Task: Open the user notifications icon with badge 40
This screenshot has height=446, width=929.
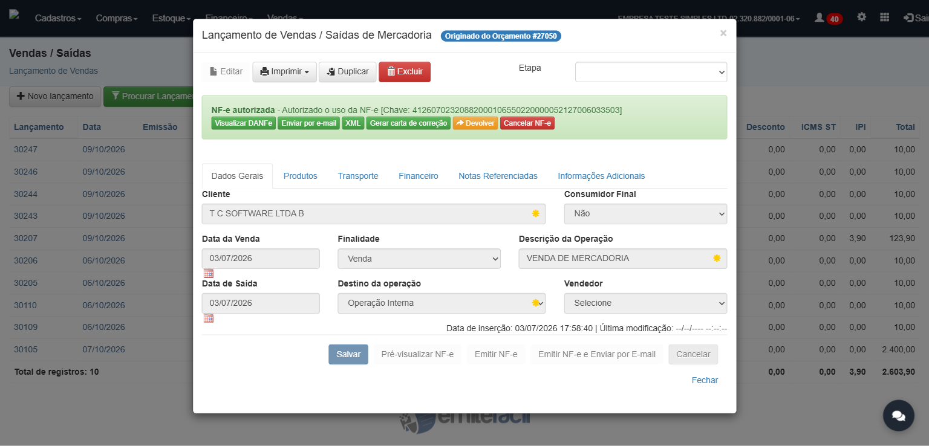Action: (x=828, y=18)
